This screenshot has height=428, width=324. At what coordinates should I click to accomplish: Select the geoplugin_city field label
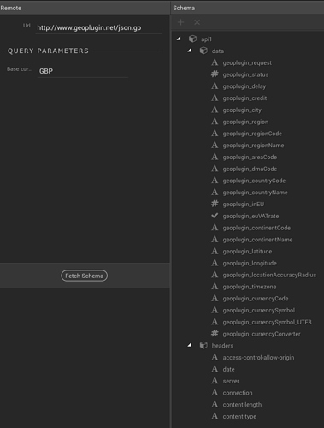(x=242, y=110)
